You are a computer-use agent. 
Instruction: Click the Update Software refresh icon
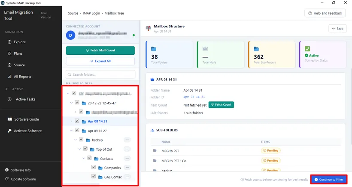(7, 179)
